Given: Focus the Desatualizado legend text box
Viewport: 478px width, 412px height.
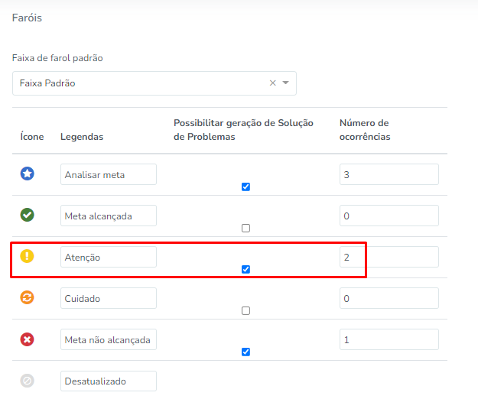Looking at the screenshot, I should [108, 381].
